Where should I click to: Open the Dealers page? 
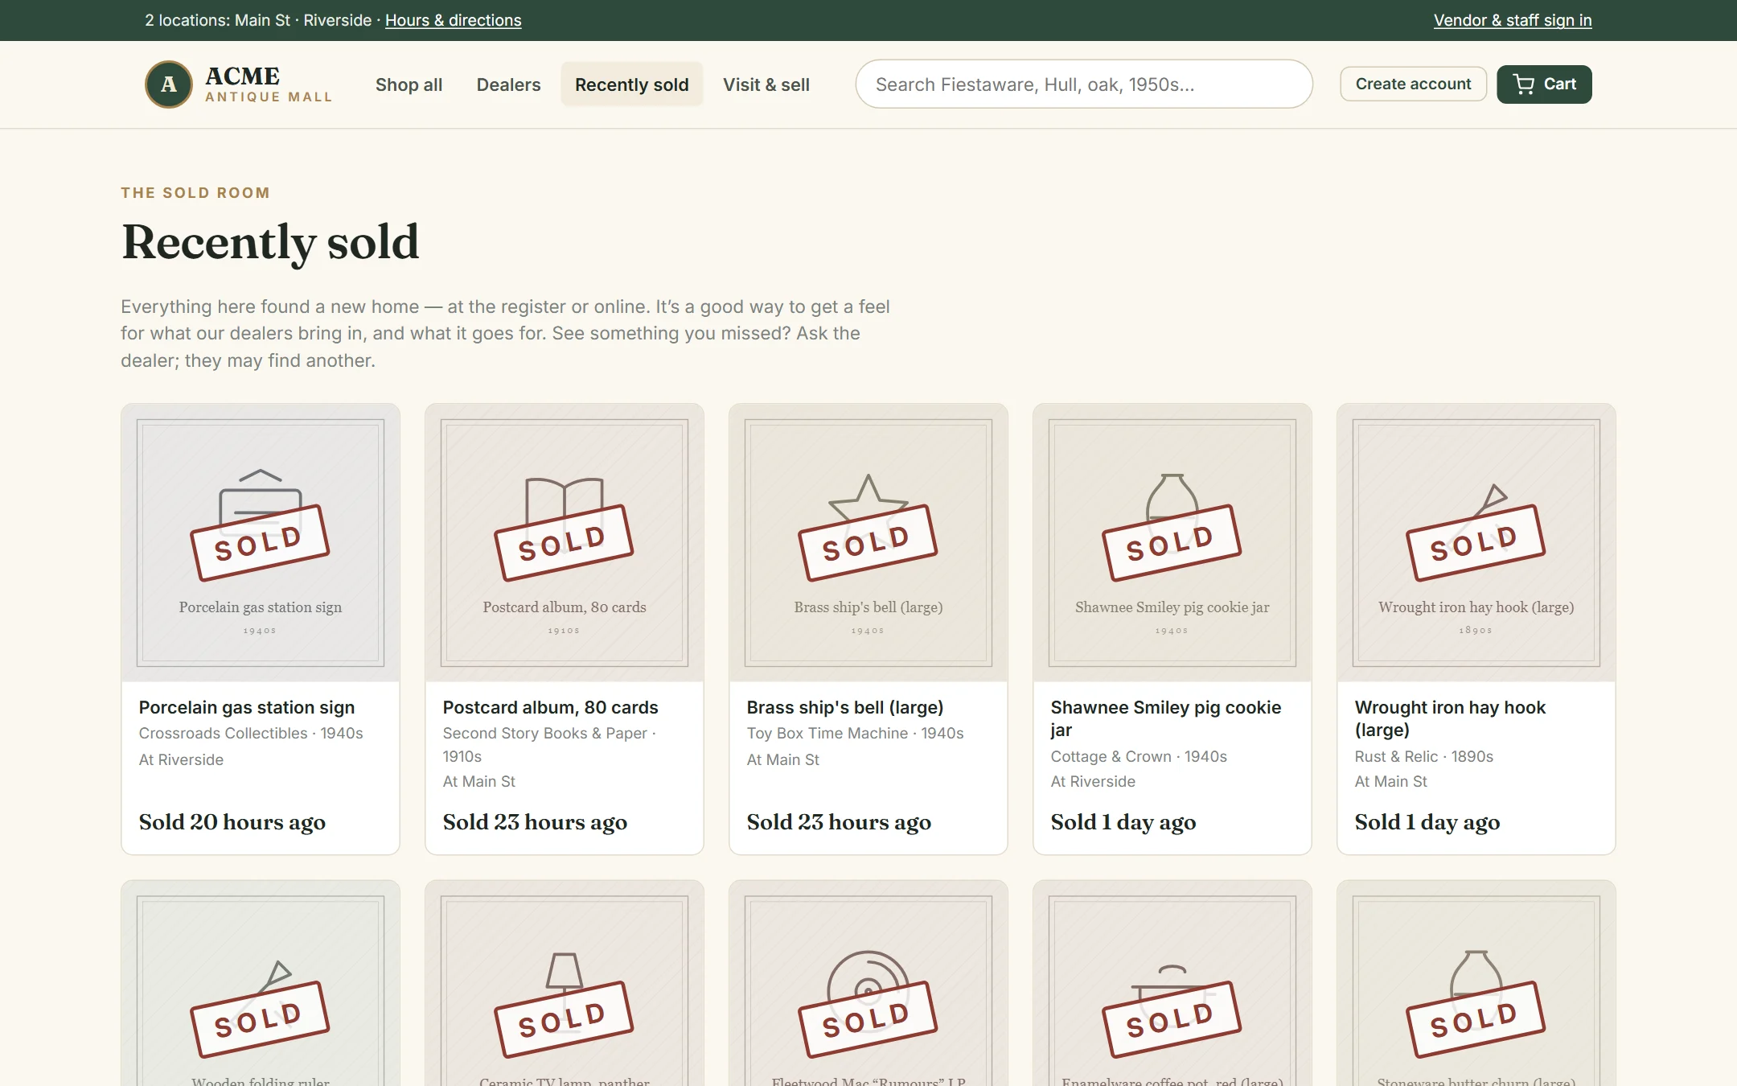(x=508, y=84)
